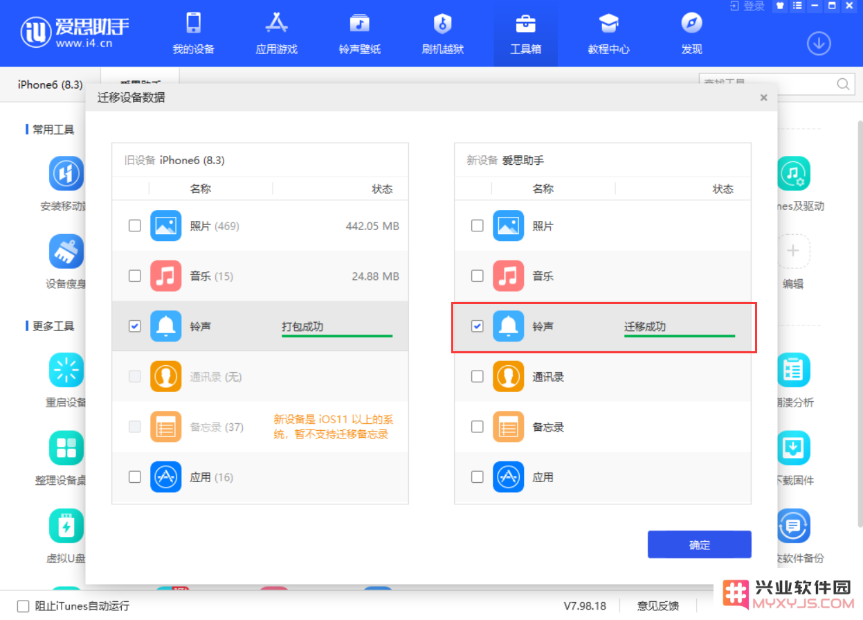The height and width of the screenshot is (620, 863).
Task: Click new device 照片 photo icon
Action: [x=509, y=226]
